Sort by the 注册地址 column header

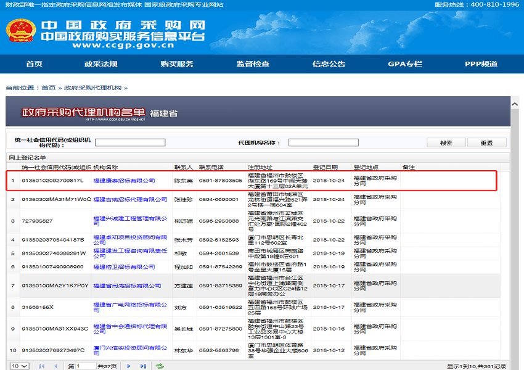pyautogui.click(x=260, y=167)
